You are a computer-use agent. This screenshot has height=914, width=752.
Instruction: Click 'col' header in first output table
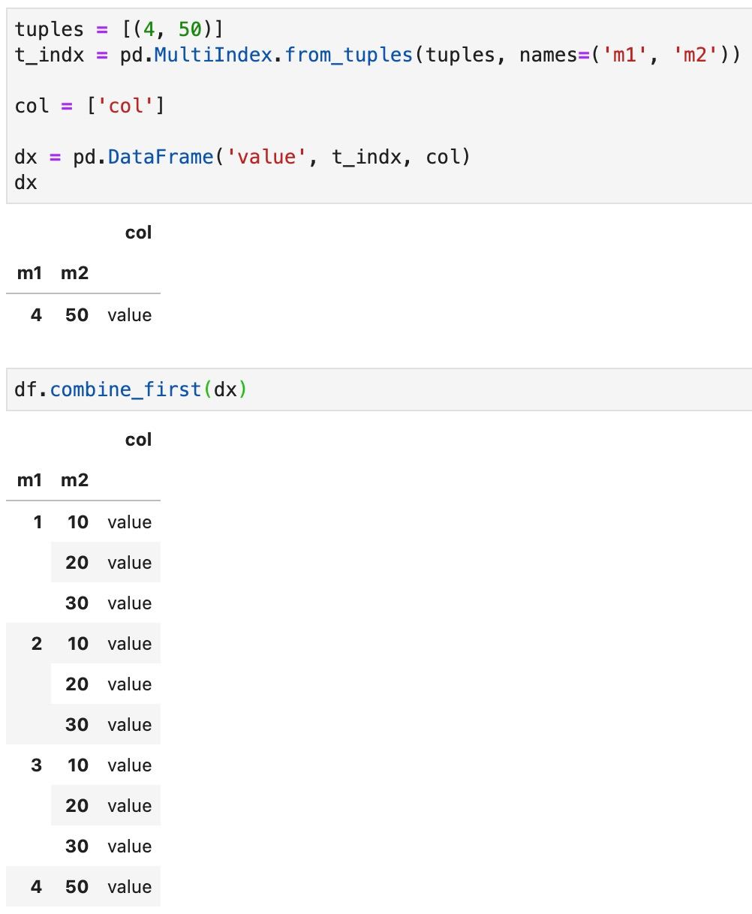pos(139,233)
